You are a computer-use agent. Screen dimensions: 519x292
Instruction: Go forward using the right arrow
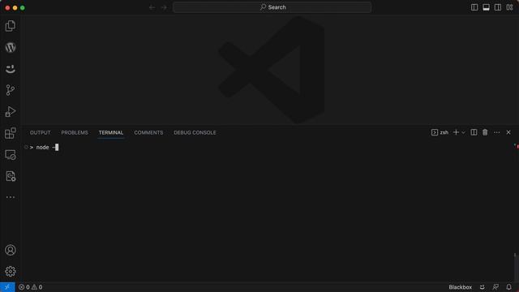[x=164, y=7]
